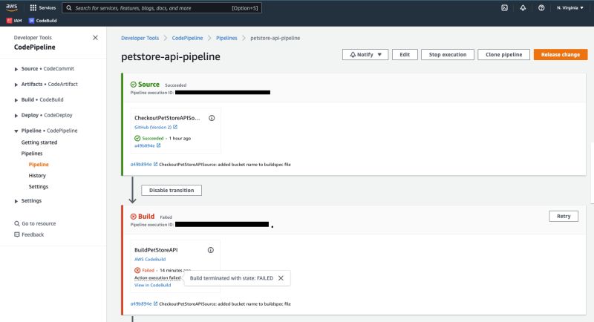Open the help question mark icon
Viewport: 594px width, 322px height.
pos(541,7)
